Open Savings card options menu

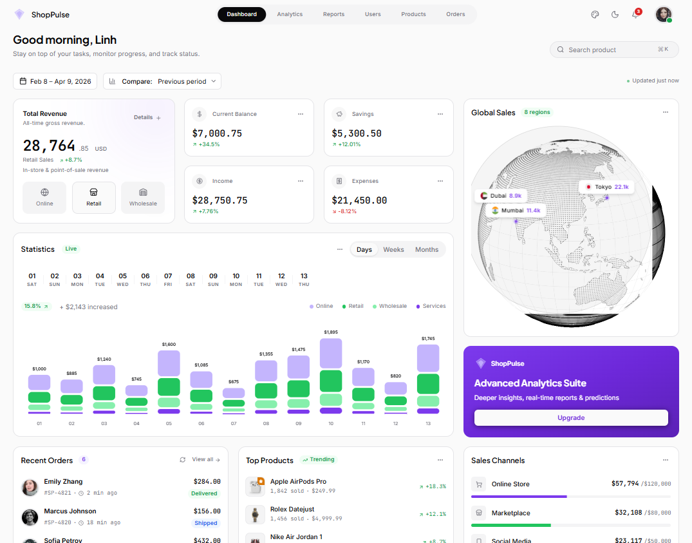click(440, 114)
